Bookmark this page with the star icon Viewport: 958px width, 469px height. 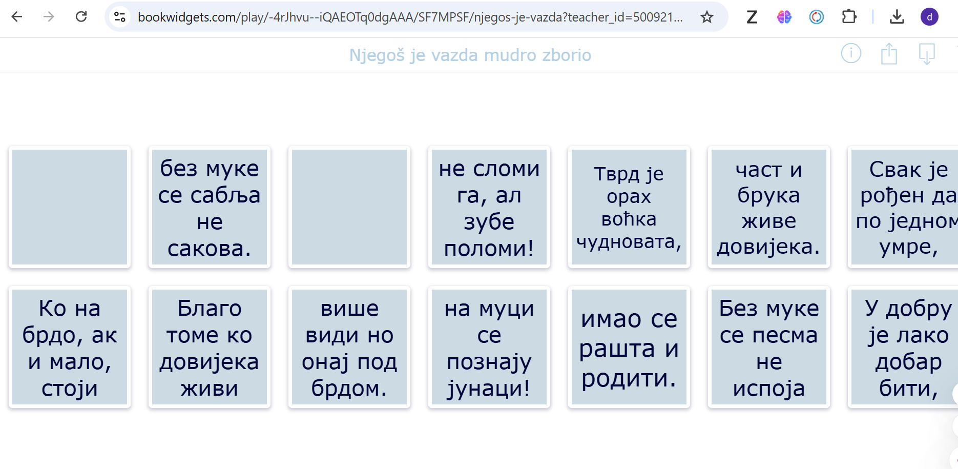706,17
